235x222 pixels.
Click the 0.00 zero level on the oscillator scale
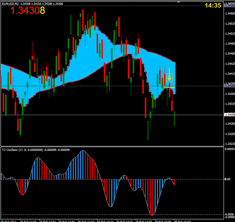click(227, 179)
